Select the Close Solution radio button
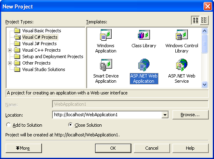The image size is (214, 159). click(71, 125)
